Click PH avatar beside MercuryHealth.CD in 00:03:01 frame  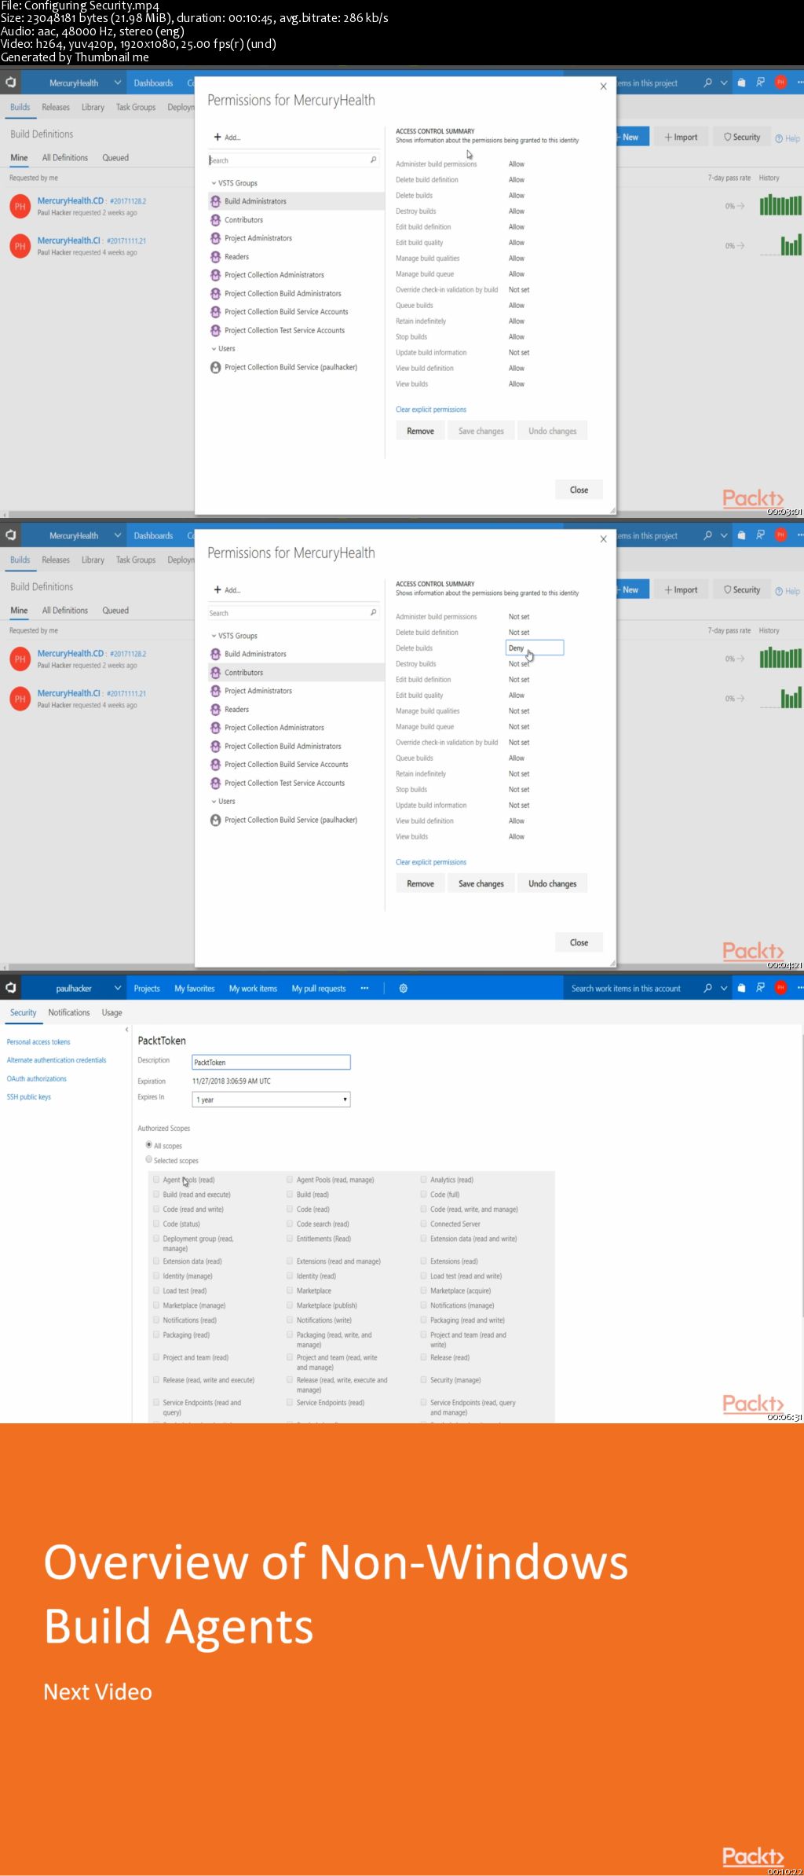(x=20, y=207)
